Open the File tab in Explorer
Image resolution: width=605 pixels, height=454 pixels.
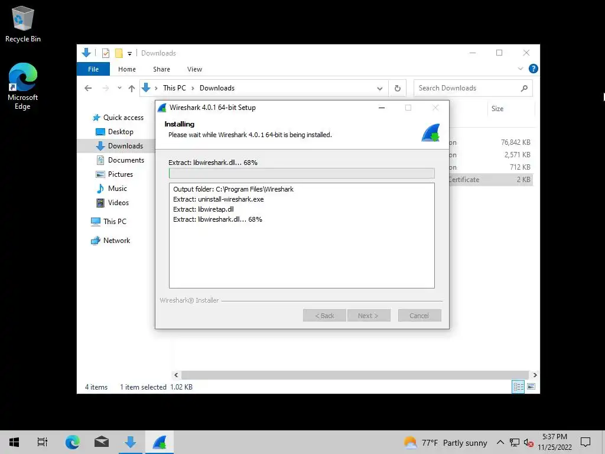(93, 69)
